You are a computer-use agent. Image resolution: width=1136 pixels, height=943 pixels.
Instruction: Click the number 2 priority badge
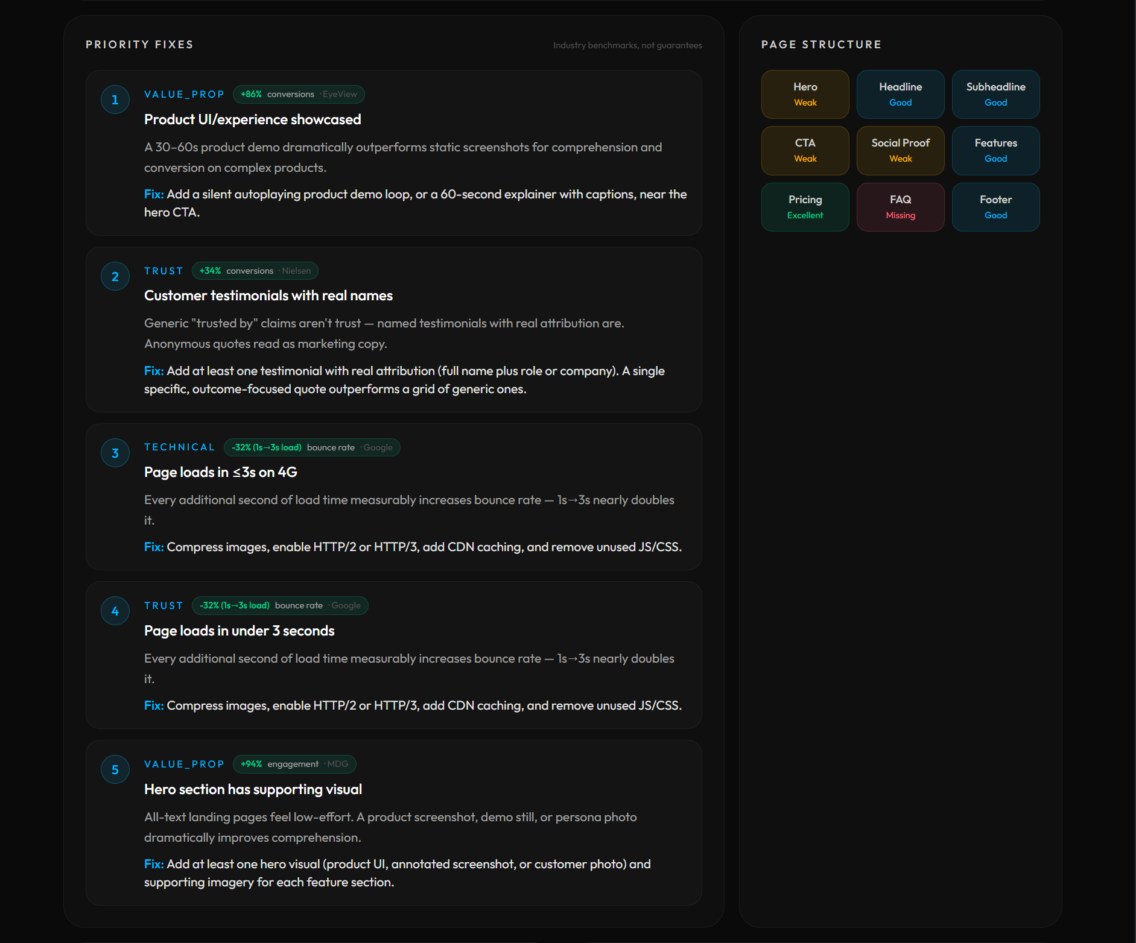coord(115,277)
